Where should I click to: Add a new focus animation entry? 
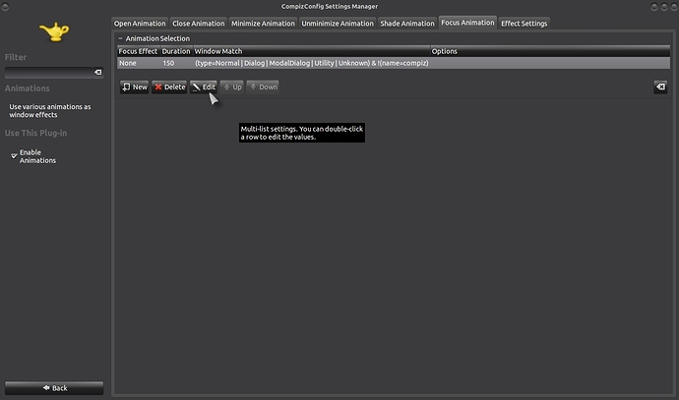[x=134, y=86]
